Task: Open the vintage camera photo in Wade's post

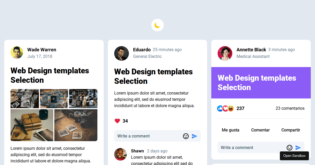Action: (x=76, y=125)
